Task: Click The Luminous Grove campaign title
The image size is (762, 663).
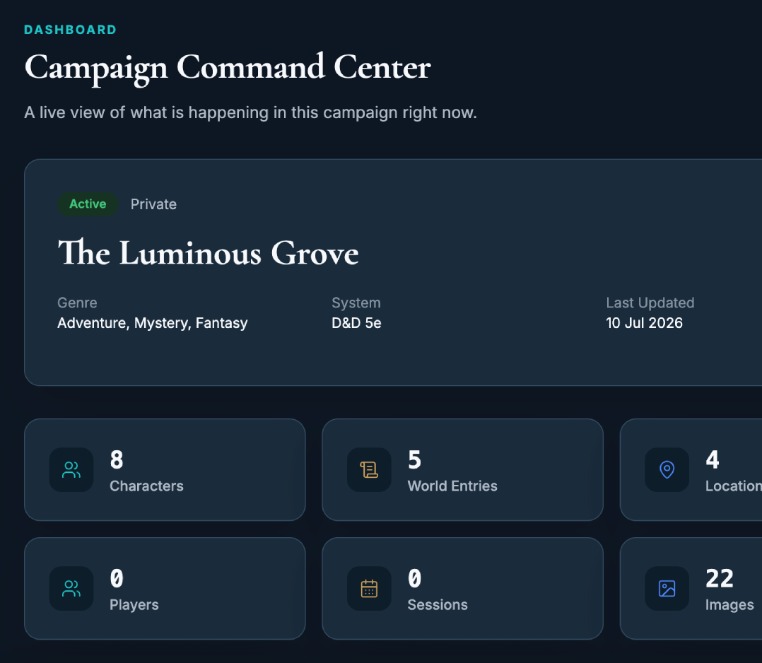Action: tap(208, 253)
